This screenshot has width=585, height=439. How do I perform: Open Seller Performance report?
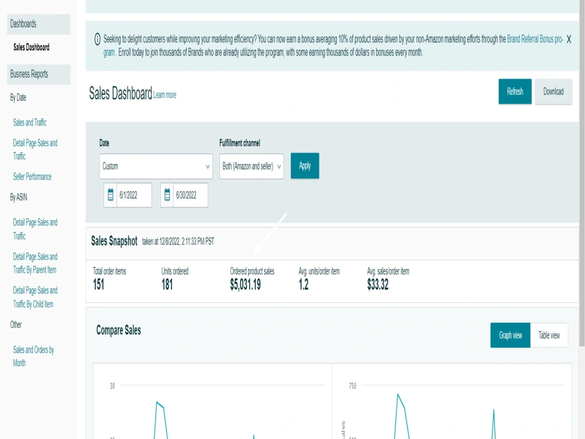tap(32, 177)
